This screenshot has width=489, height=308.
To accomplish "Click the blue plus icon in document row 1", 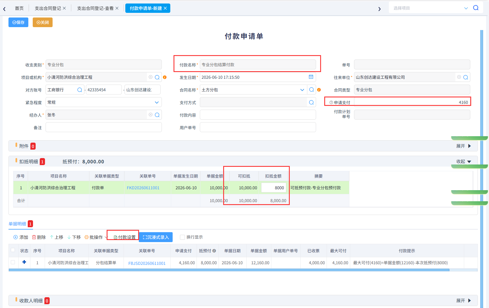I will pyautogui.click(x=24, y=262).
